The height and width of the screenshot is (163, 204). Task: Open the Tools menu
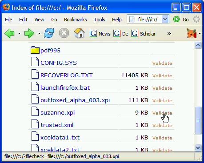point(100,20)
